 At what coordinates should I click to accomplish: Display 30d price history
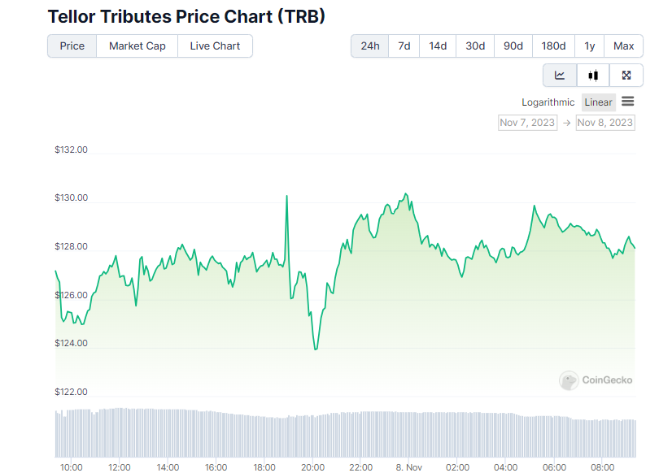tap(475, 46)
